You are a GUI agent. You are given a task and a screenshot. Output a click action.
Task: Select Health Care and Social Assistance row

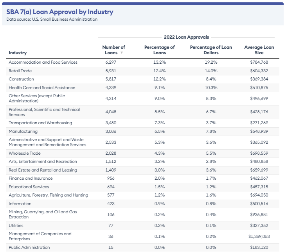(x=143, y=88)
